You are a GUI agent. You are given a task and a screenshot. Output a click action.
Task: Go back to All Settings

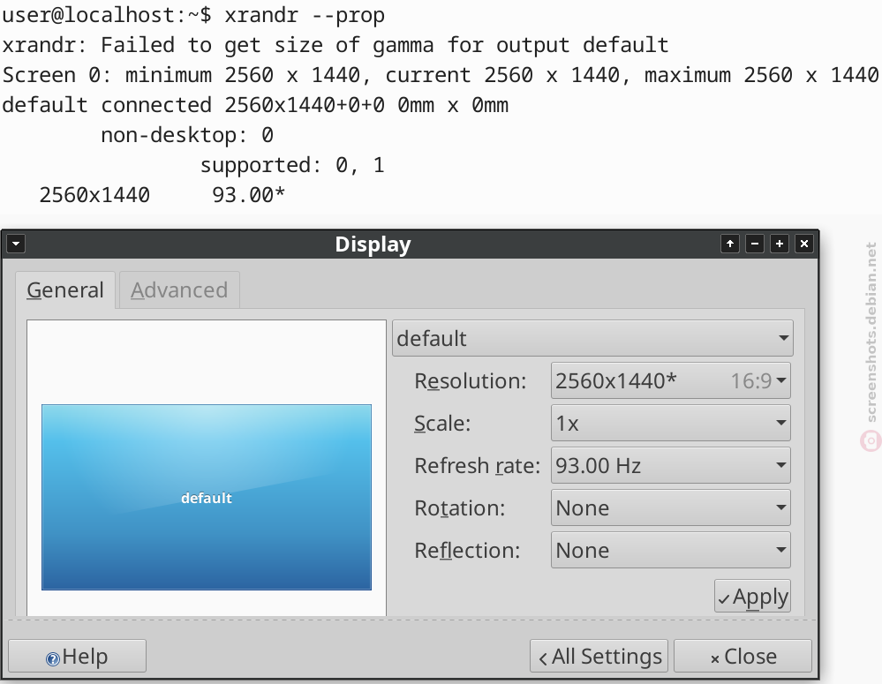pos(599,656)
